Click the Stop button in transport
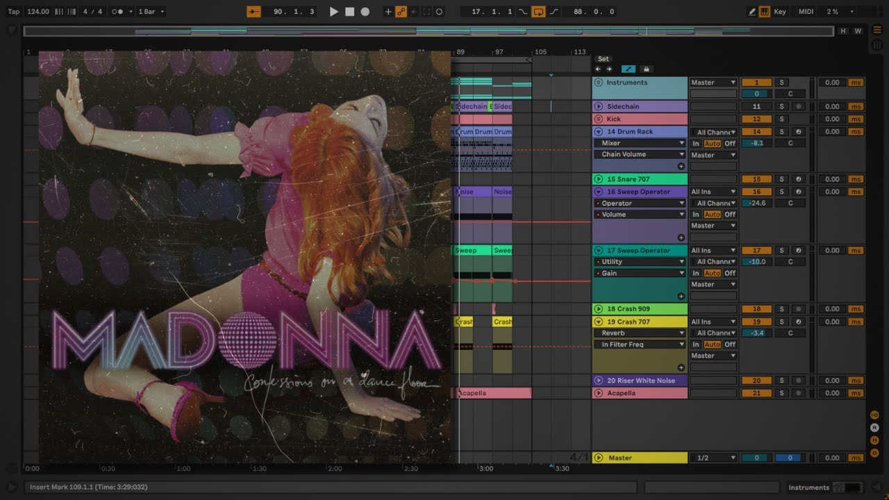The height and width of the screenshot is (500, 889). tap(349, 12)
